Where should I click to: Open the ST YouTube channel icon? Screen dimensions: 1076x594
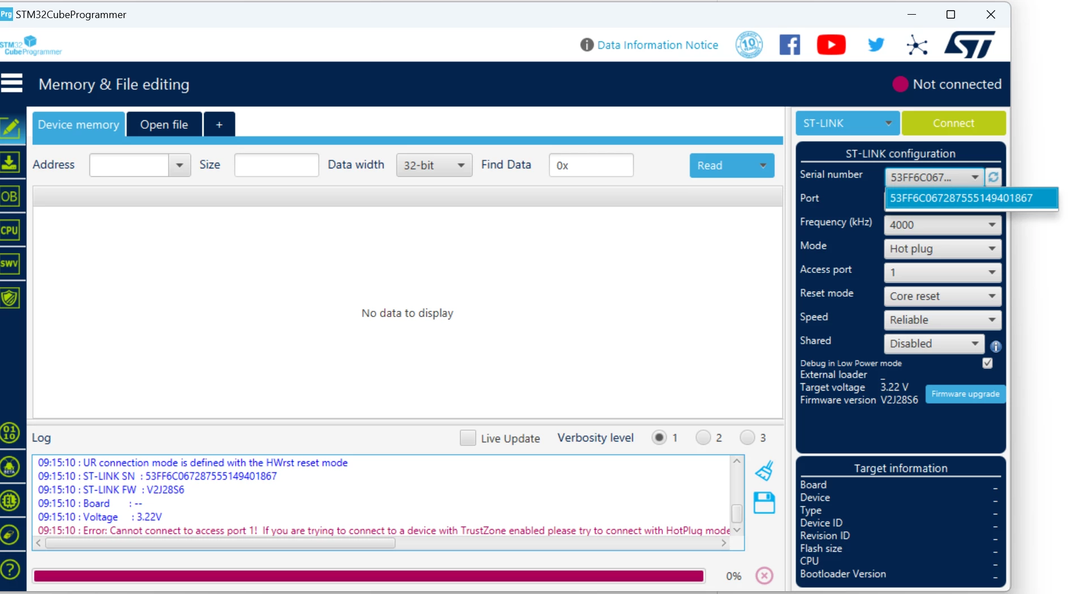tap(831, 45)
